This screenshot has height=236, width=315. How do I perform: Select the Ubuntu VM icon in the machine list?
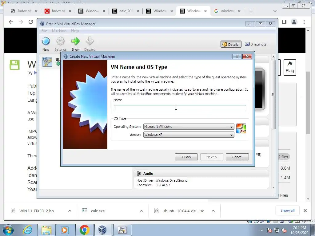click(x=47, y=61)
